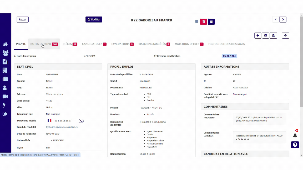This screenshot has height=170, width=303.
Task: Click the remuneration 12,51€ à 15,00€
Action: point(147,154)
